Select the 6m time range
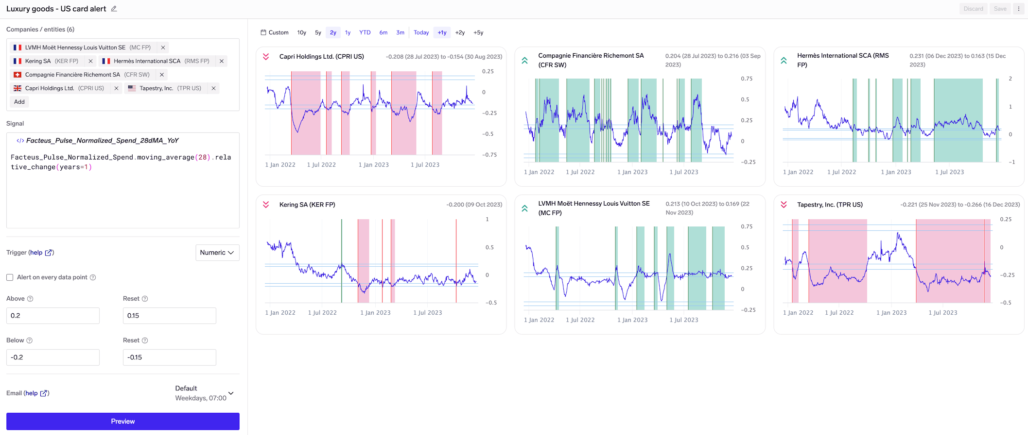 click(383, 32)
